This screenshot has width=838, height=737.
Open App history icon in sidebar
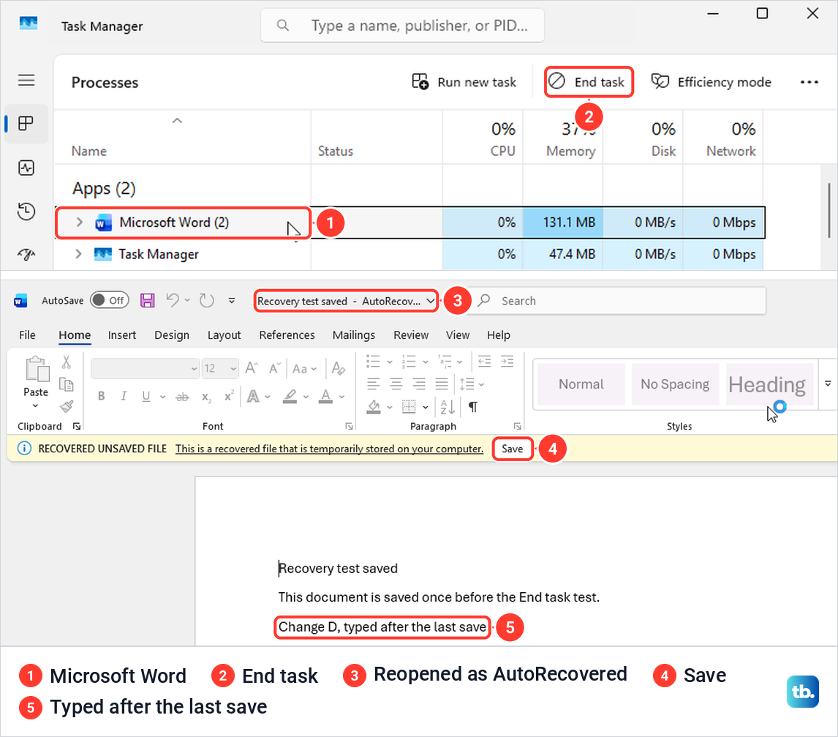tap(26, 212)
